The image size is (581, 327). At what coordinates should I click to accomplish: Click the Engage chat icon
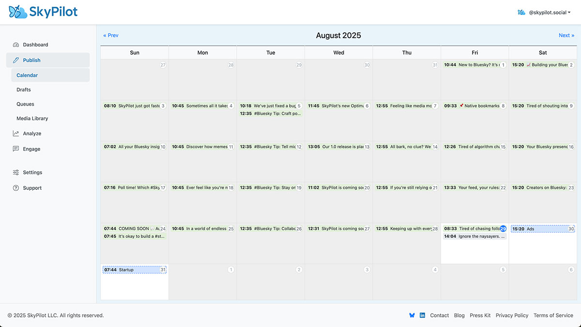16,149
